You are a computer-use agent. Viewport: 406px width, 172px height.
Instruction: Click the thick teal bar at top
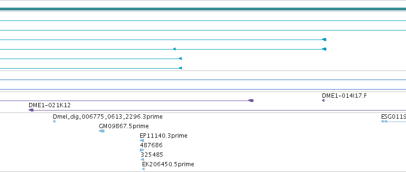pos(203,10)
